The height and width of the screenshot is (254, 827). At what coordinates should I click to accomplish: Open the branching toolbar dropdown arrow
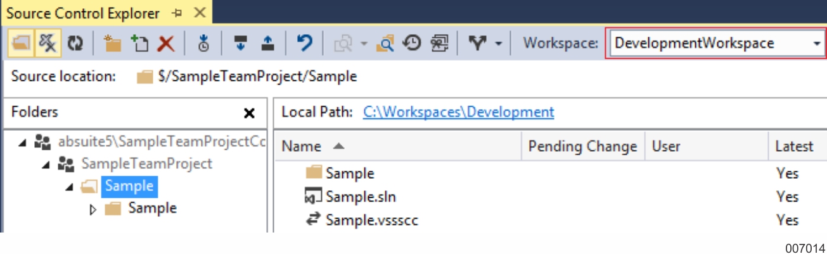pyautogui.click(x=498, y=44)
